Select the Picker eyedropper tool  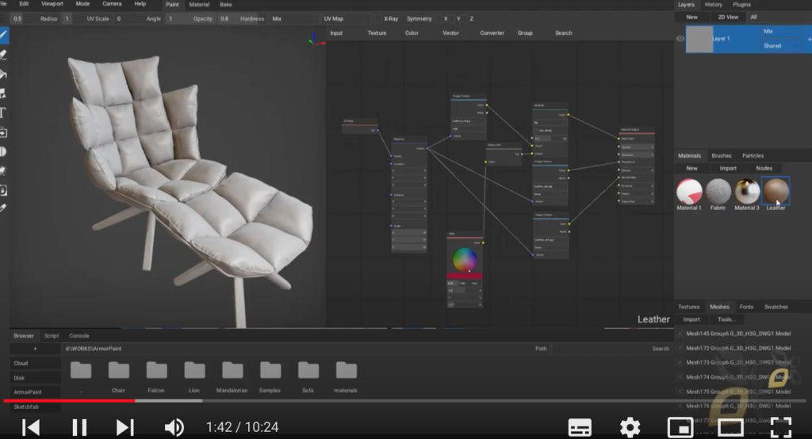coord(4,208)
